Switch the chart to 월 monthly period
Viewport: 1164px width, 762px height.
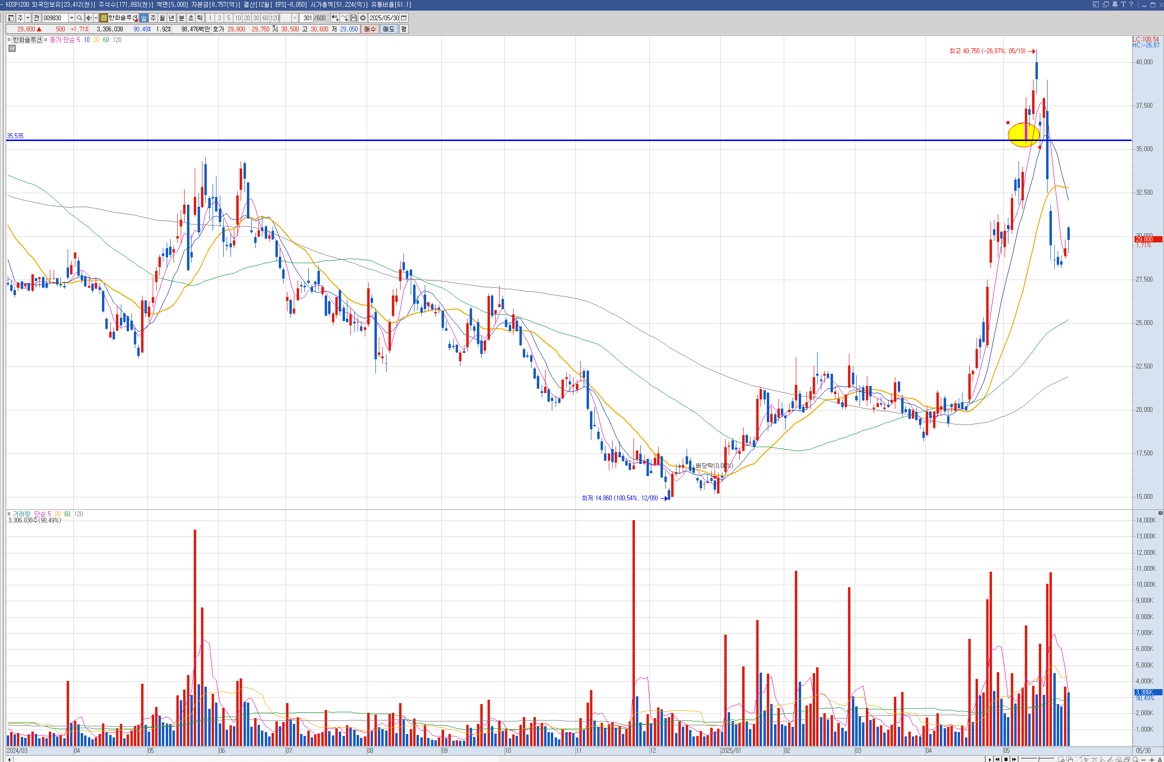pos(162,18)
